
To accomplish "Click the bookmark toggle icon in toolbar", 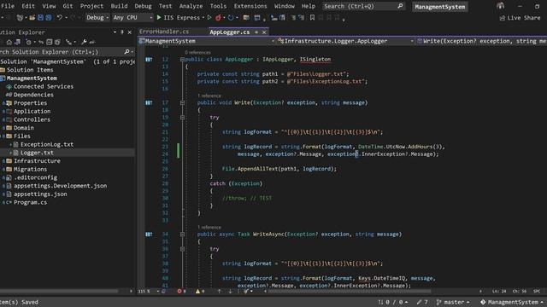I will [x=312, y=17].
